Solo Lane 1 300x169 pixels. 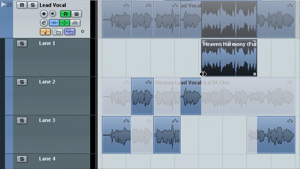click(22, 44)
